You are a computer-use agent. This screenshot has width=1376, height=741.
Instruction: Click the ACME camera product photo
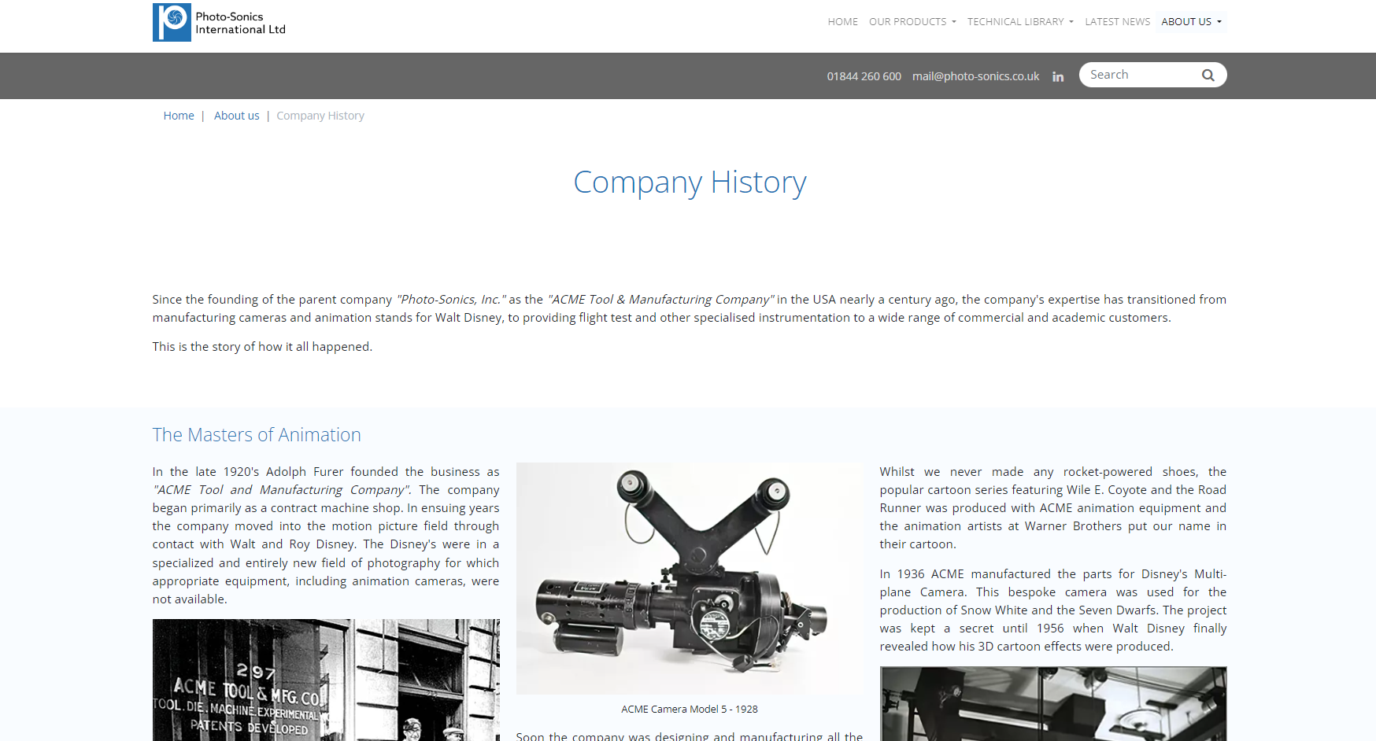[689, 578]
